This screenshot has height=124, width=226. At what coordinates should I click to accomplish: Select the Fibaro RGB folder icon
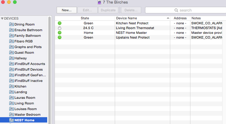point(12,41)
